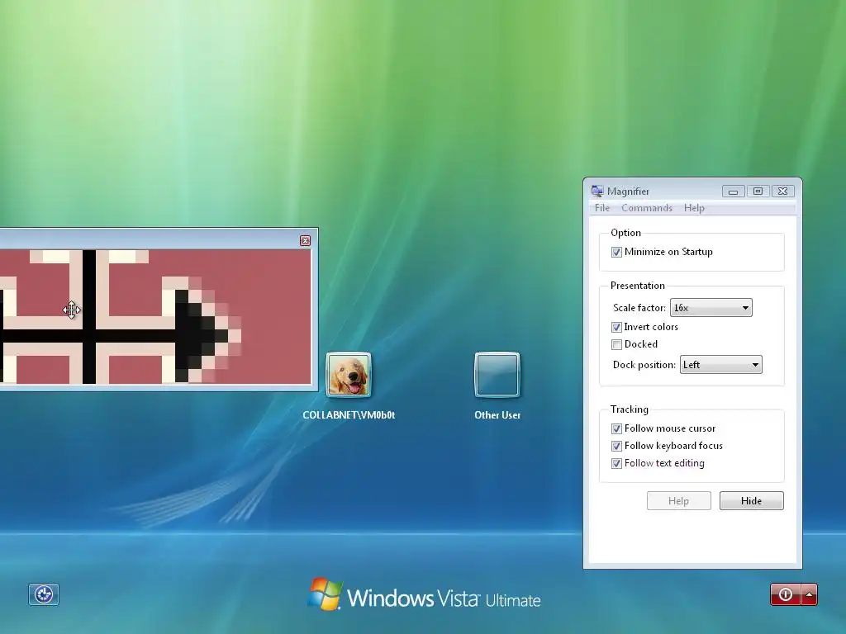Click the Hide button
The height and width of the screenshot is (634, 846).
tap(752, 501)
